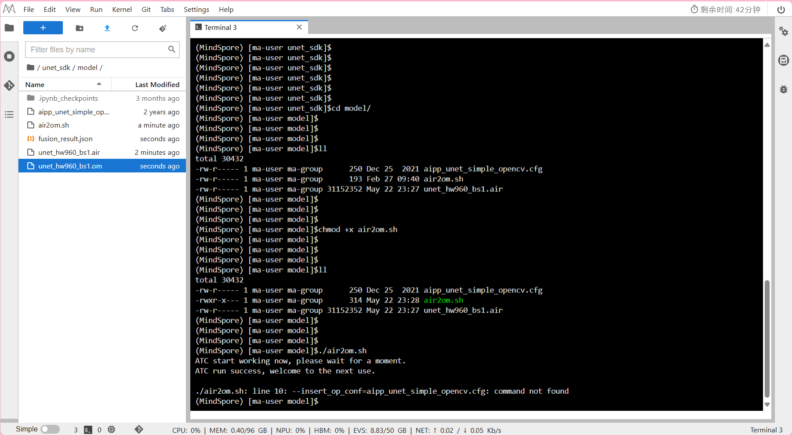The width and height of the screenshot is (792, 435).
Task: Click the Filter files by name field
Action: pos(102,50)
